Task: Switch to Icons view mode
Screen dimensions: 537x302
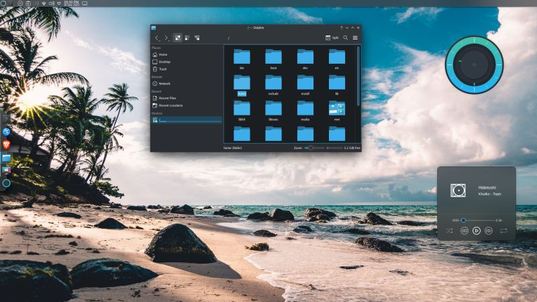Action: [178, 38]
